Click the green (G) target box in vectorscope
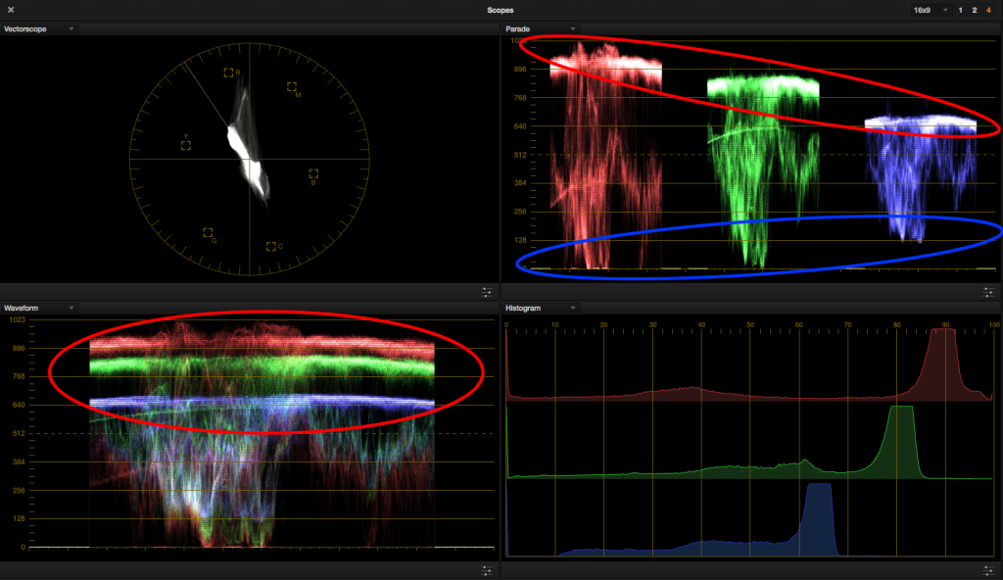Screen dimensions: 1003x580 (208, 233)
